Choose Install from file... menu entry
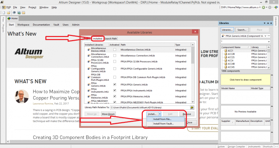Image resolution: width=279 pixels, height=148 pixels. pos(166,119)
